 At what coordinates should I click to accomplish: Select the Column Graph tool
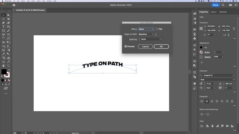8,58
